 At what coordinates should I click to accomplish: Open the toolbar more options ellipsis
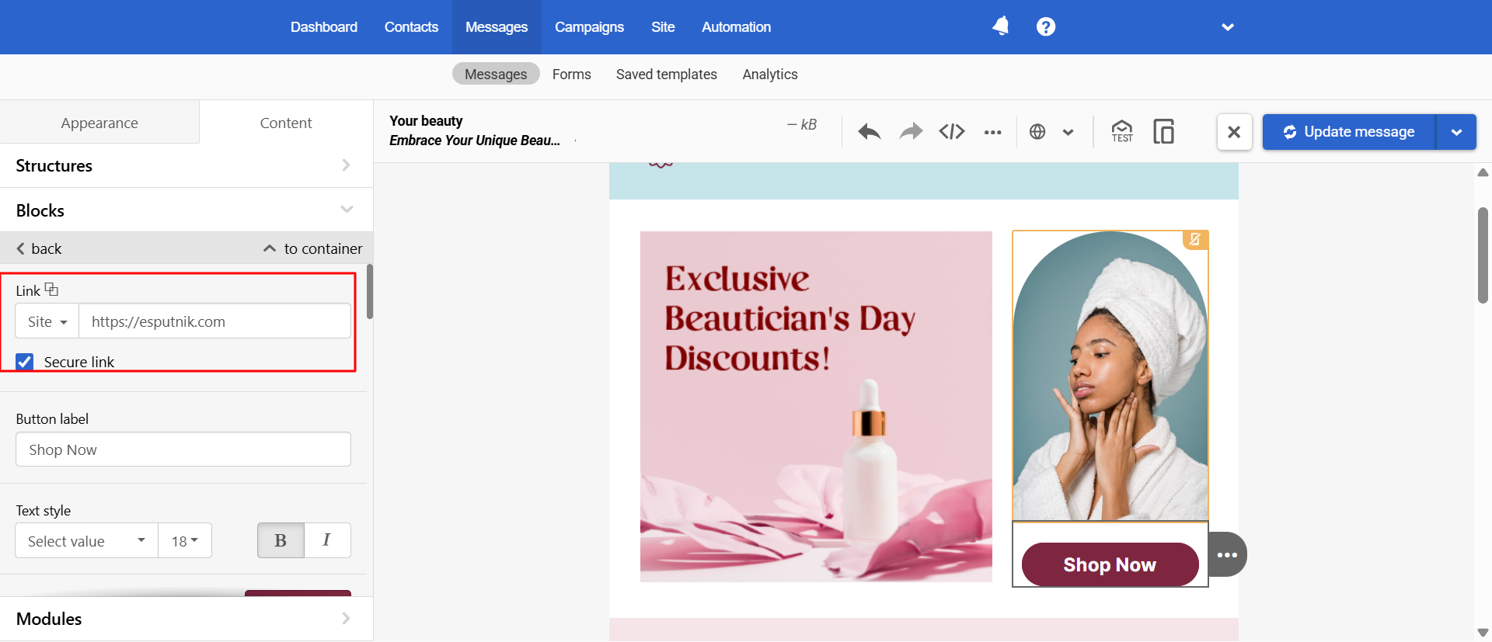pos(992,132)
